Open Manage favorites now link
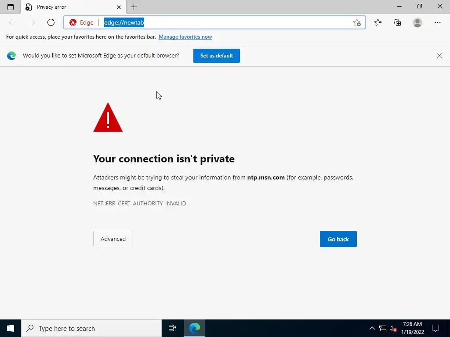This screenshot has width=450, height=337. pyautogui.click(x=185, y=37)
